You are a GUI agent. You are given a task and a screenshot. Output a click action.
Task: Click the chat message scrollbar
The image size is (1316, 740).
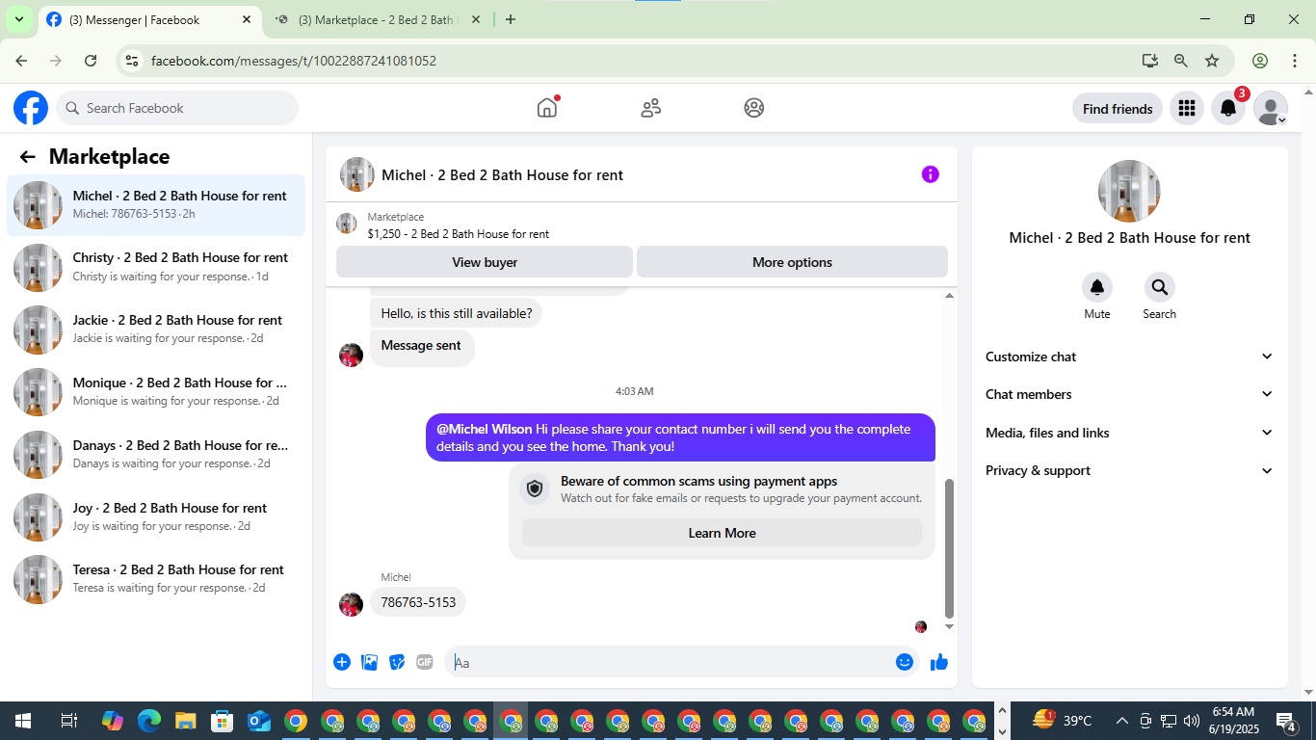(949, 549)
